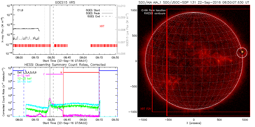Click the SDO/AIA 131 image title
This screenshot has height=127, width=255.
pyautogui.click(x=194, y=2)
